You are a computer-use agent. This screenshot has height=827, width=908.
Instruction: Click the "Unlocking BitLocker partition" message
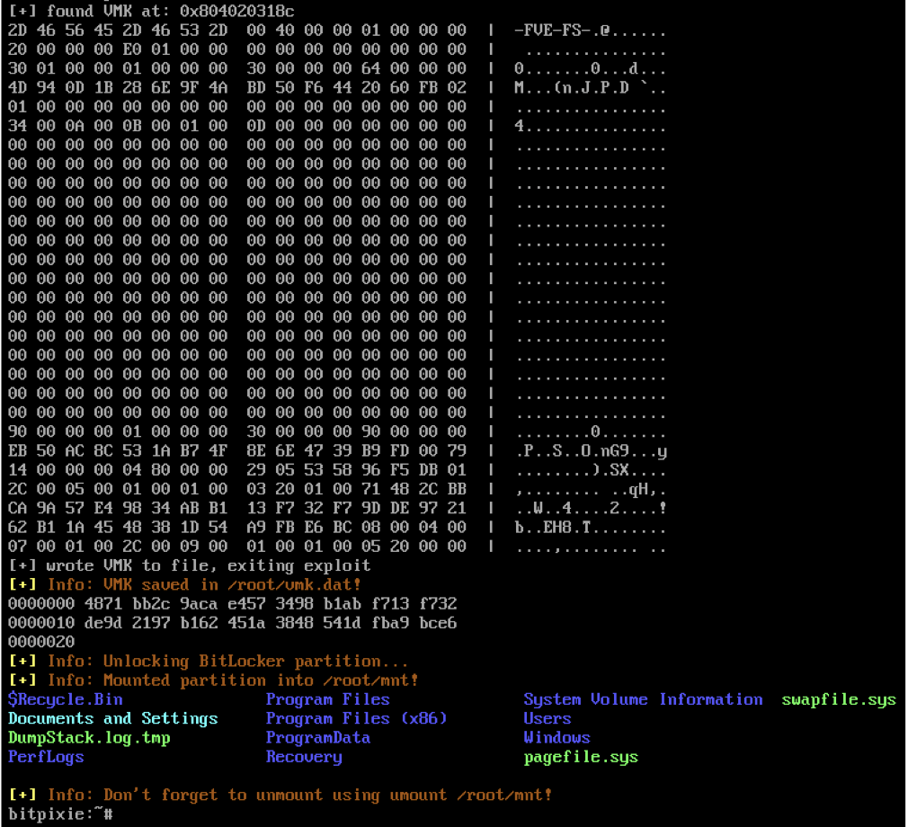(255, 661)
